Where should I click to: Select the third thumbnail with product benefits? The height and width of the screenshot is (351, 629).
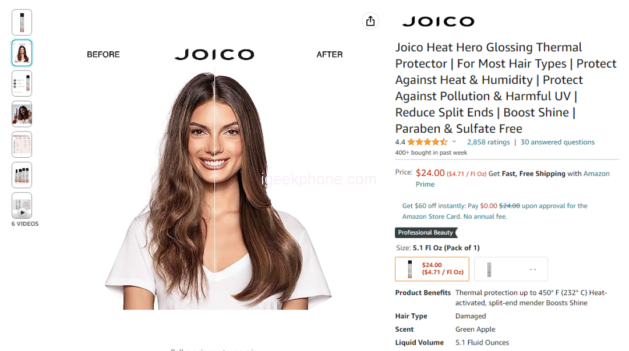tap(22, 83)
